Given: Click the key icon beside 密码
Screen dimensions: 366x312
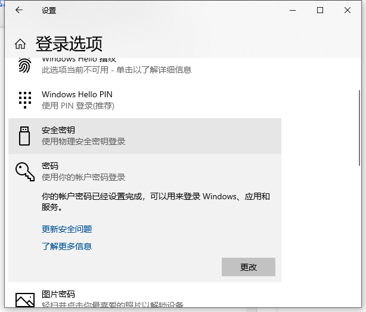Looking at the screenshot, I should (x=24, y=172).
